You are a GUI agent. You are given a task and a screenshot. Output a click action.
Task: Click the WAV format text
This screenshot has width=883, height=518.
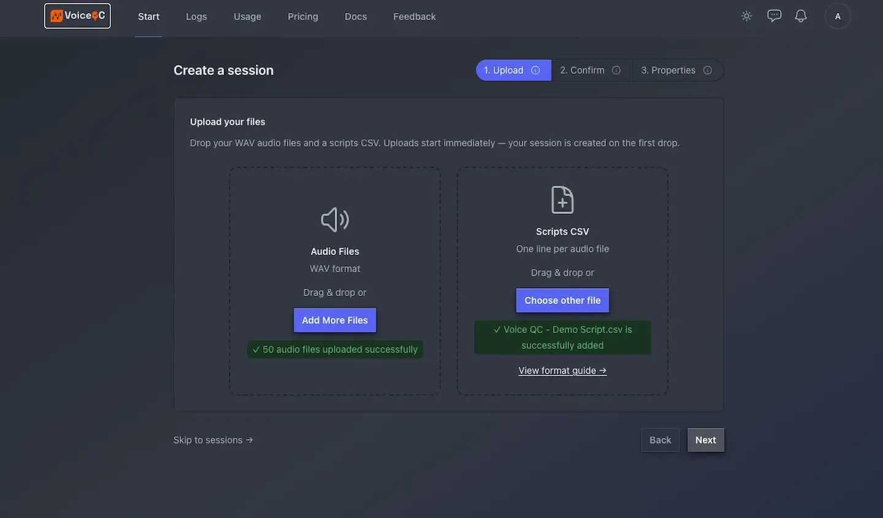[335, 269]
